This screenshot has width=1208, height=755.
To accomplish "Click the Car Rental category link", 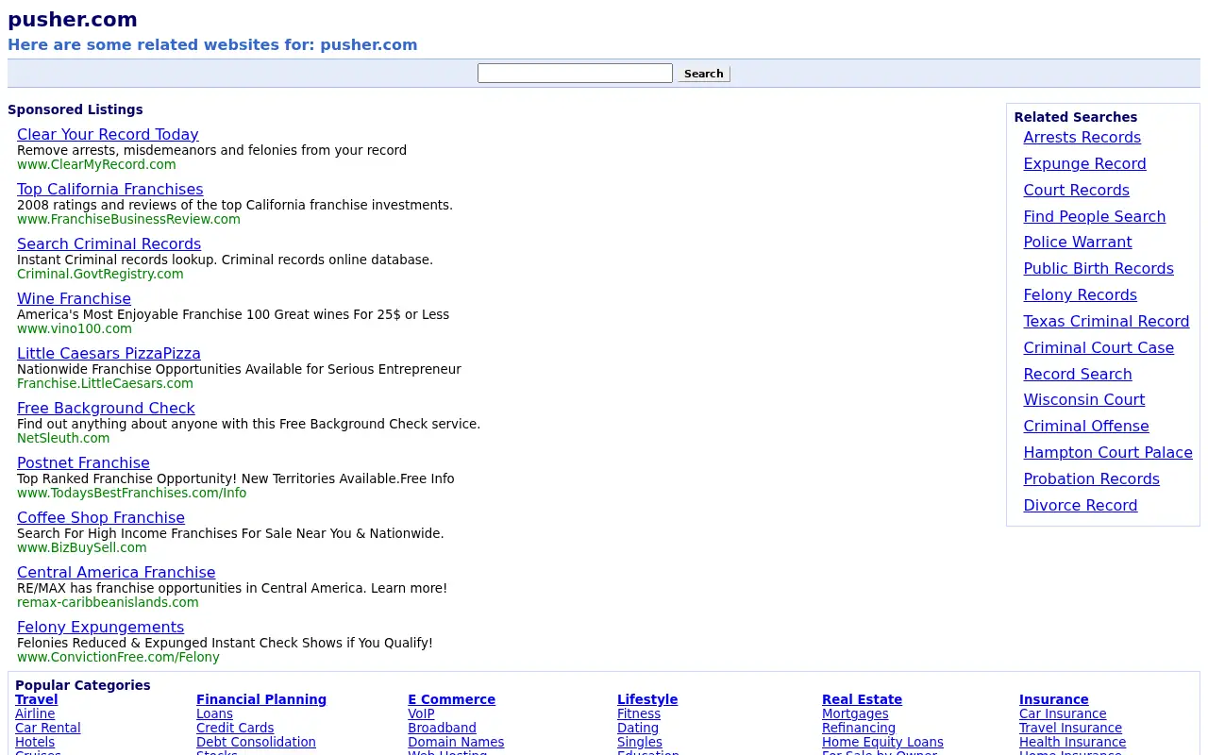I will 48,729.
